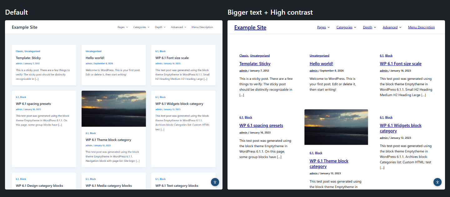Screen dimensions: 450x197
Task: Click Uncategorized above Hello world! in high contrast panel
Action: (x=319, y=55)
